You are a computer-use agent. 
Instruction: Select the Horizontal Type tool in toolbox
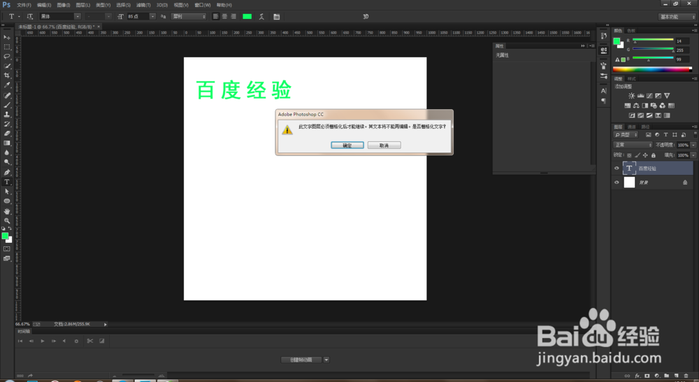[x=7, y=182]
